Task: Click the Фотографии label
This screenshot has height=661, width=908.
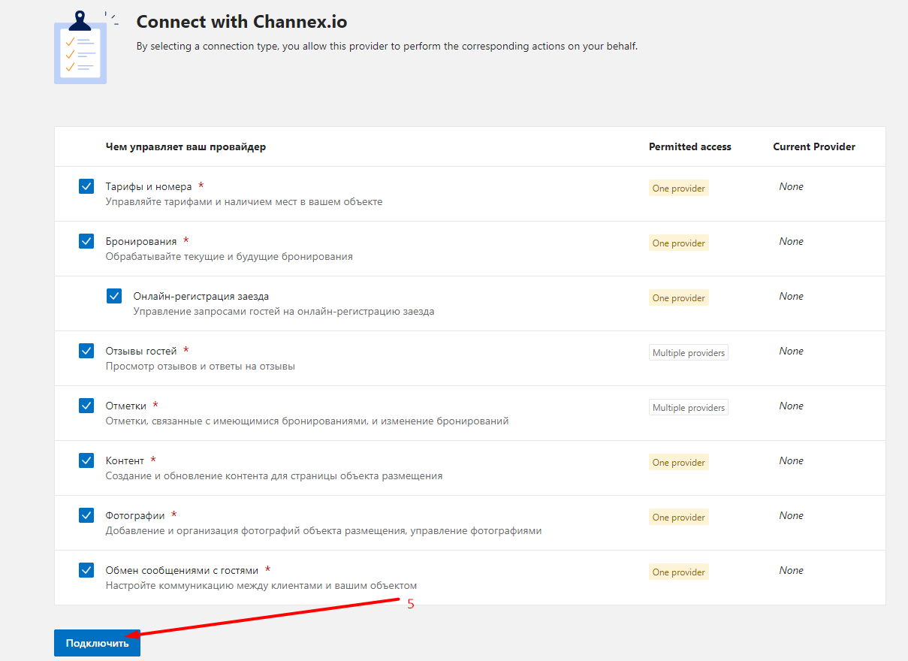Action: tap(135, 515)
